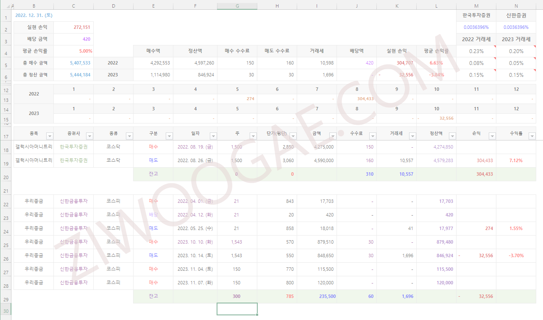Viewport: 543px width, 320px height.
Task: Click the date cell "2022. 12. 31. (토)"
Action: coord(34,15)
